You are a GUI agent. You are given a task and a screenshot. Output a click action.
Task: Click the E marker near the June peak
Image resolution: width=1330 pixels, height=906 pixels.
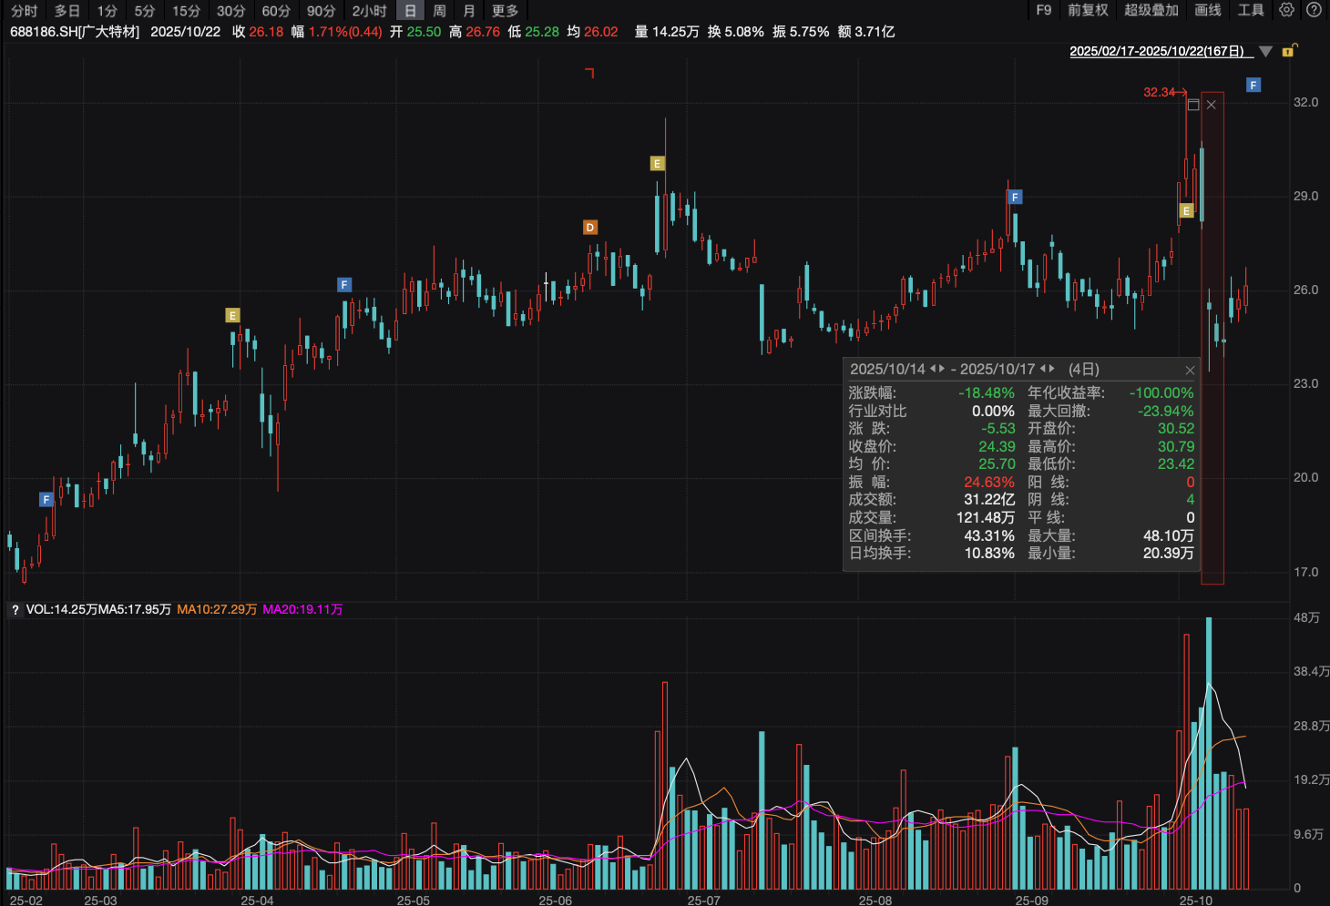point(657,164)
